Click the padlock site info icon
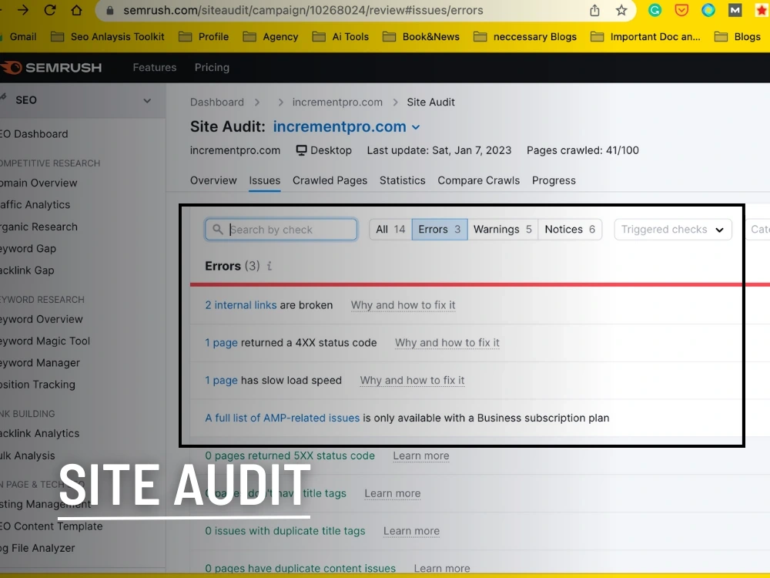This screenshot has width=770, height=578. 110,10
